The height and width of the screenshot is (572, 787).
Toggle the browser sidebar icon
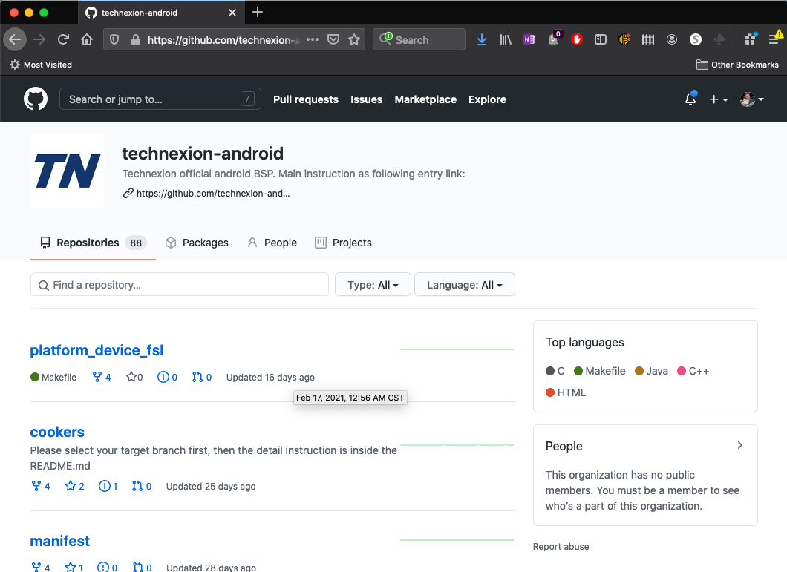click(x=601, y=39)
